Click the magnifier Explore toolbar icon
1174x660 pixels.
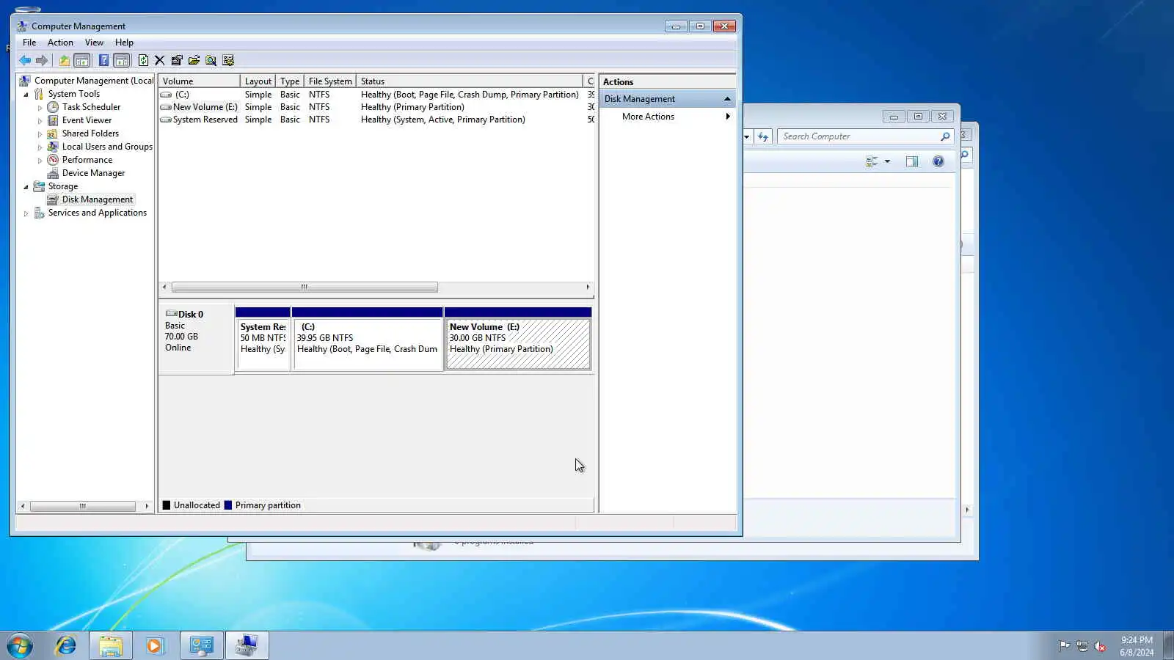[211, 60]
